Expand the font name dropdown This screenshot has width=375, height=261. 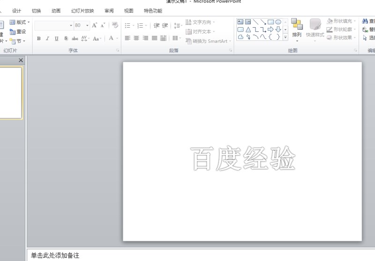(71, 26)
